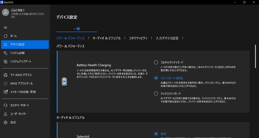259x138 pixels.
Task: Click the こんにちは！ greeting text
Action: pos(18,10)
